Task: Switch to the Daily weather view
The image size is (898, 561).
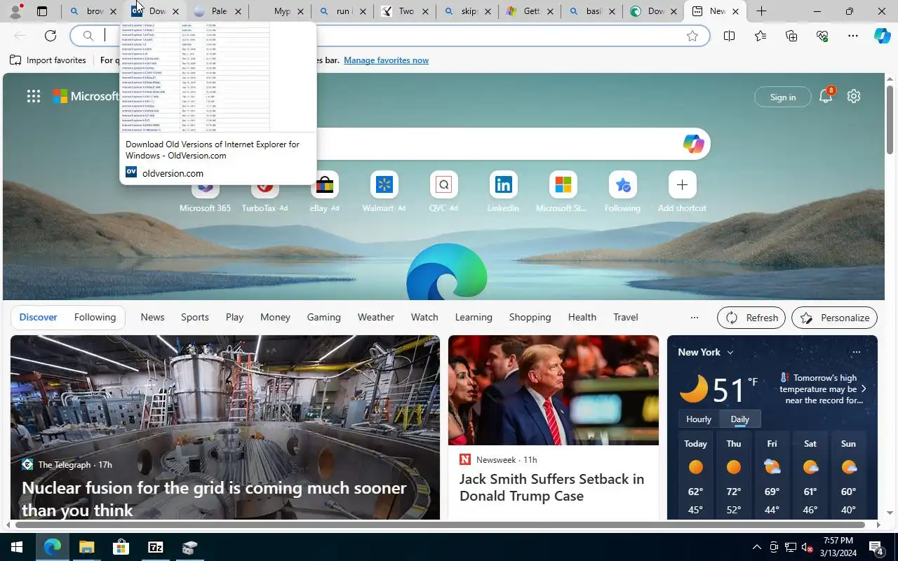Action: click(740, 419)
